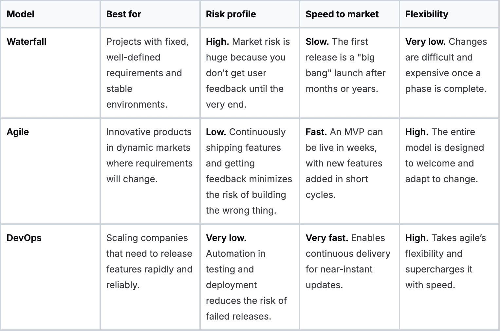This screenshot has width=501, height=331.
Task: Select the Agile row label
Action: point(18,132)
